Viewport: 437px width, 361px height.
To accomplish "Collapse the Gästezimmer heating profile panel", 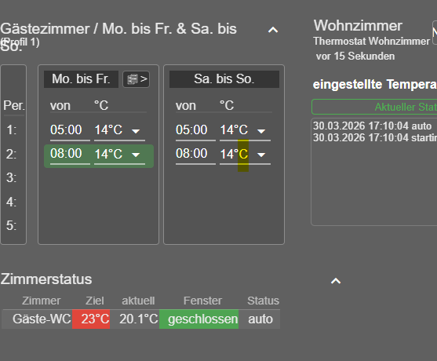I will (273, 30).
